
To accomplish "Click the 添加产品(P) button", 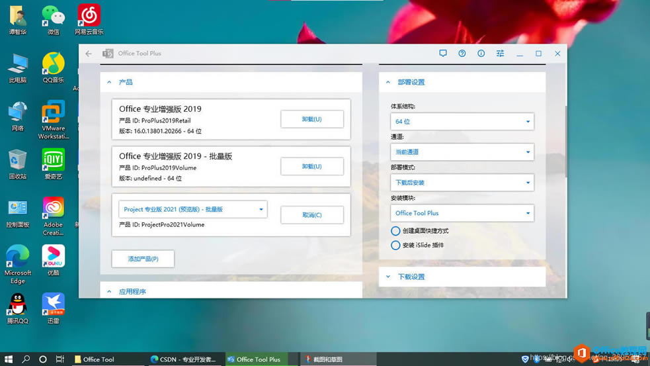I will point(143,259).
